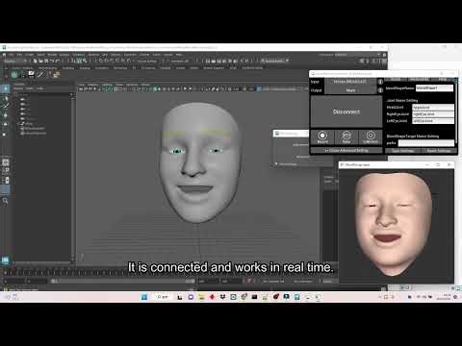Open the info icon beside Input
Image resolution: width=462 pixels, height=346 pixels.
380,82
